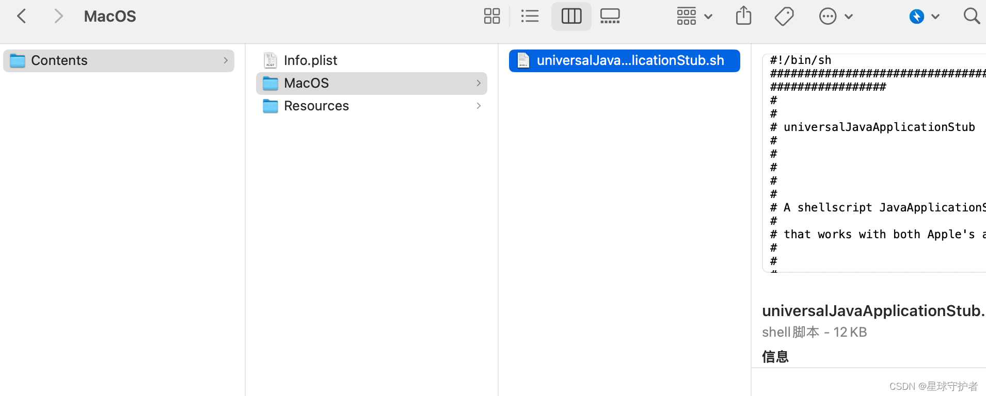Switch to gallery view
986x396 pixels.
click(610, 16)
